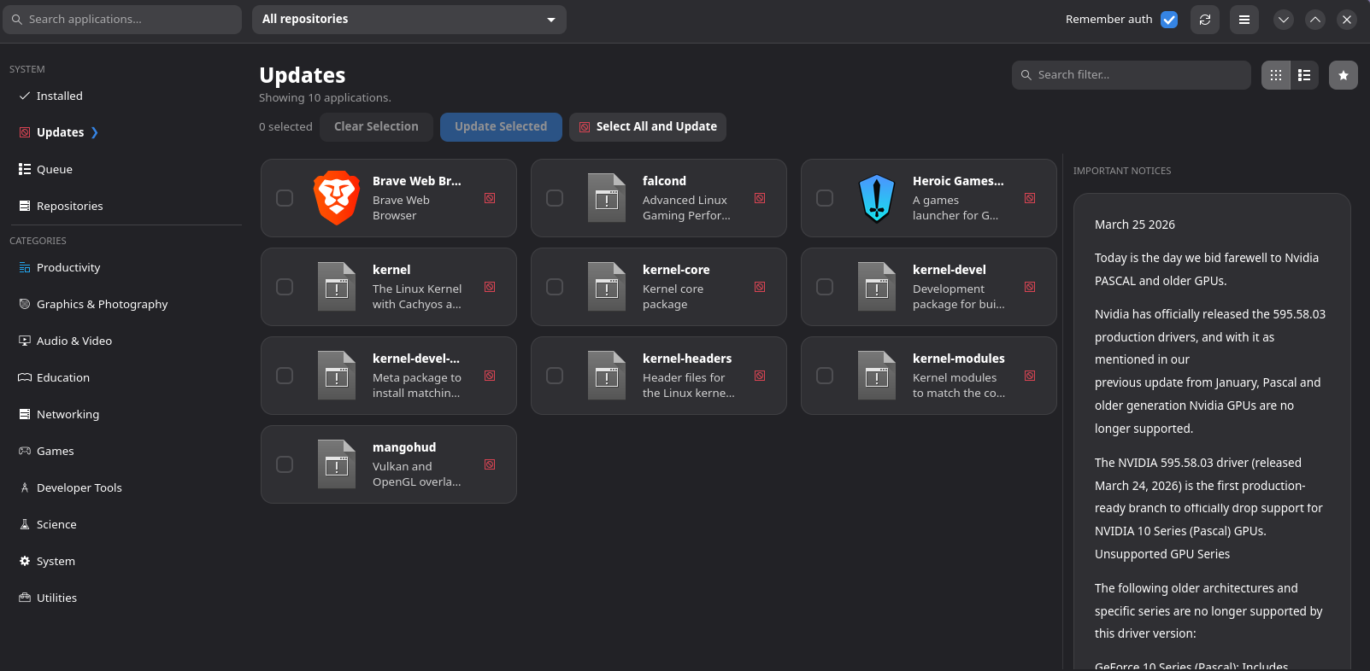Click the refresh icon in top bar

(1205, 20)
